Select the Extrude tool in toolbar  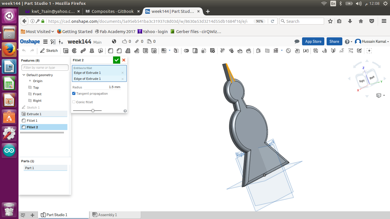click(x=66, y=51)
